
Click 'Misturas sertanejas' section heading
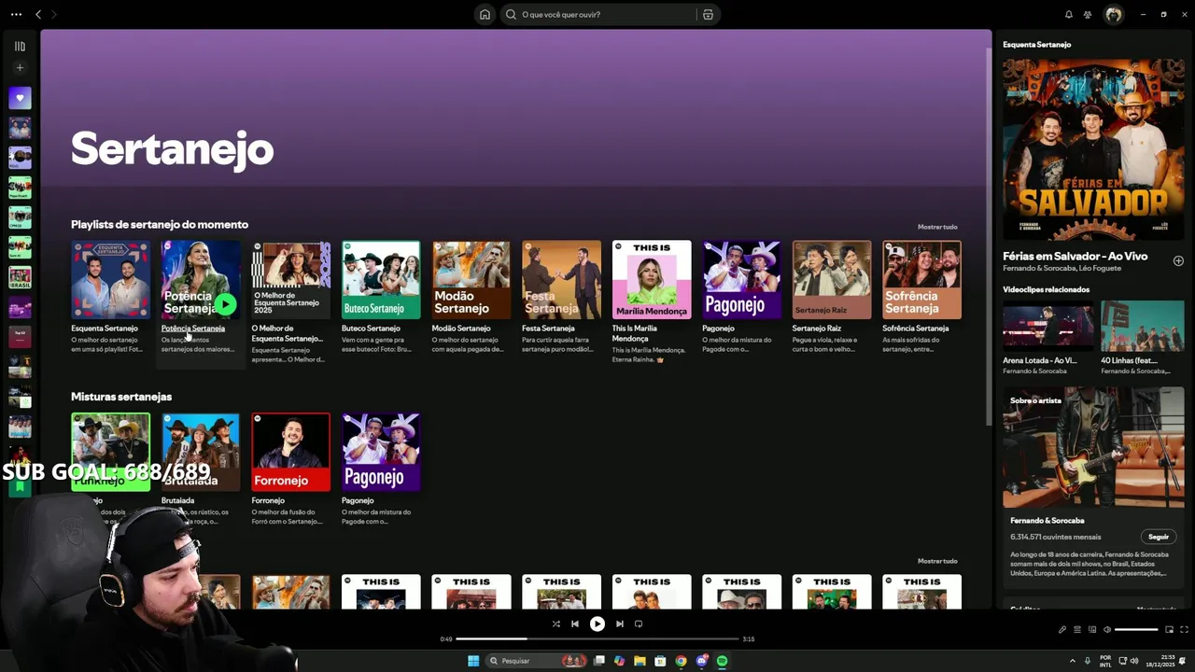tap(121, 397)
